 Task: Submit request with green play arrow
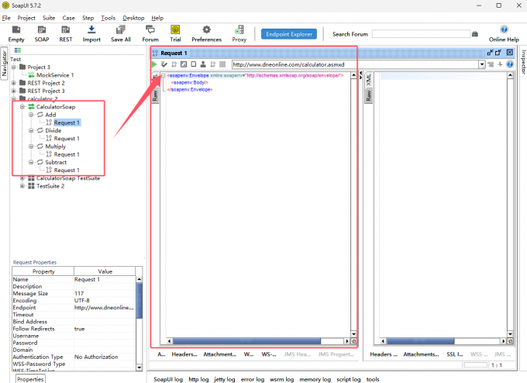coord(154,64)
